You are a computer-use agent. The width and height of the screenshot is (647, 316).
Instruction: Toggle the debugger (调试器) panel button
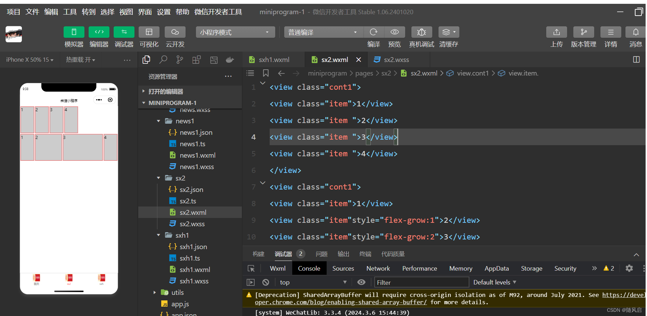click(x=124, y=32)
